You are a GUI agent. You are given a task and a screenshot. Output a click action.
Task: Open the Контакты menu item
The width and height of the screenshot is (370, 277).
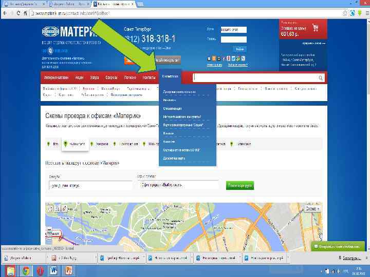(149, 77)
